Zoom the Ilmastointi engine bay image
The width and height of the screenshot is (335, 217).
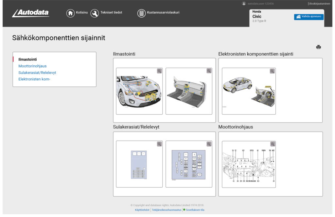click(159, 71)
